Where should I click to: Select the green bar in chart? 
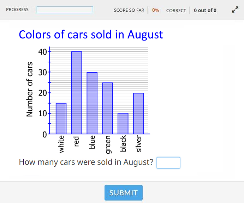(x=108, y=108)
